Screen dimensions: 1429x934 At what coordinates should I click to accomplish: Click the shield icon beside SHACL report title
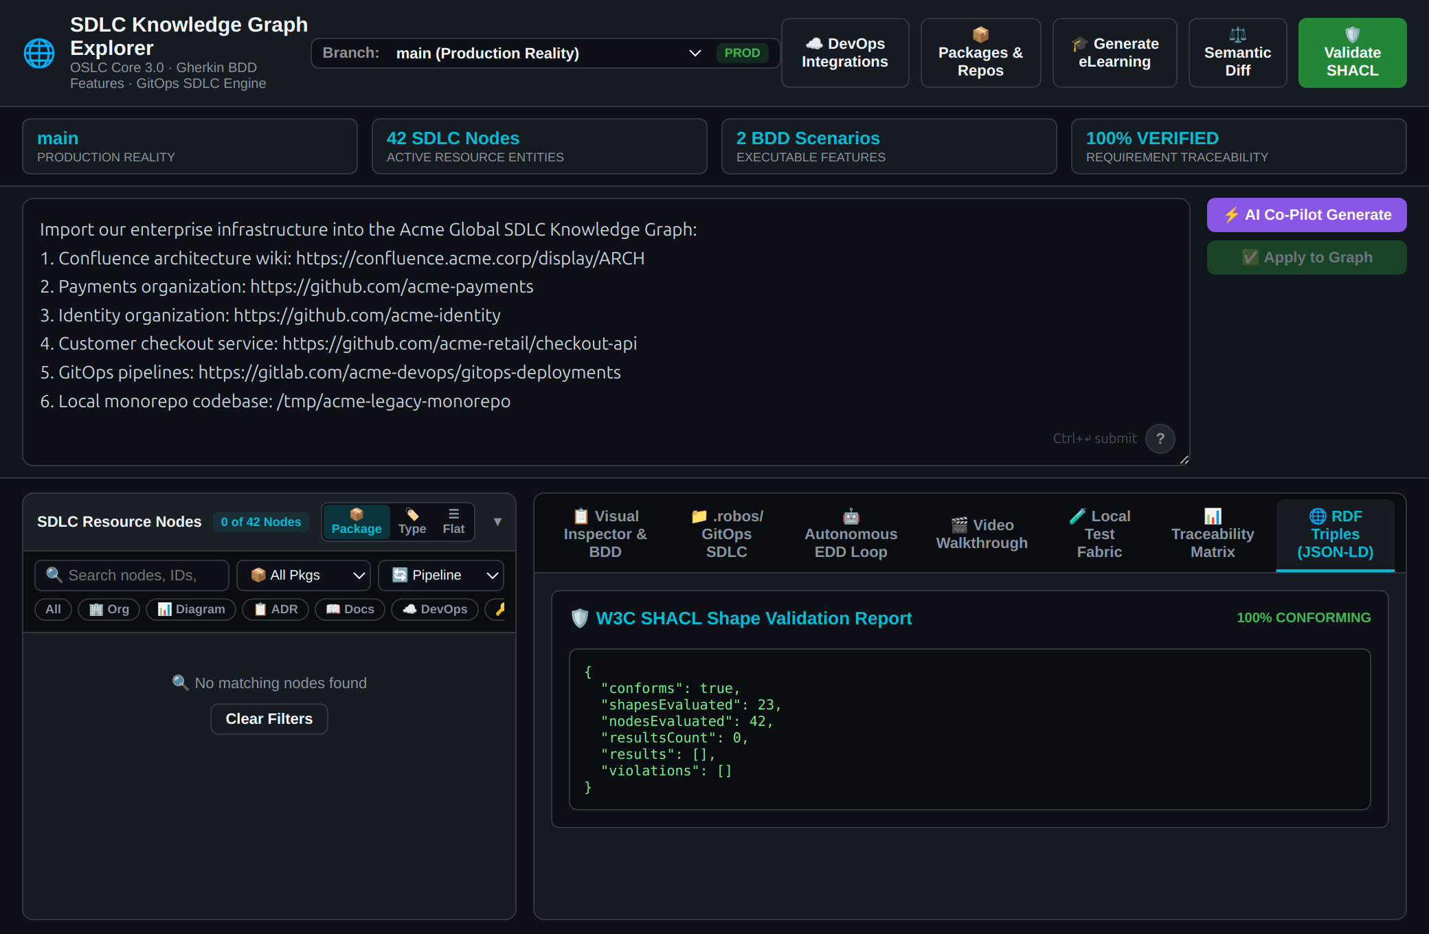click(580, 618)
